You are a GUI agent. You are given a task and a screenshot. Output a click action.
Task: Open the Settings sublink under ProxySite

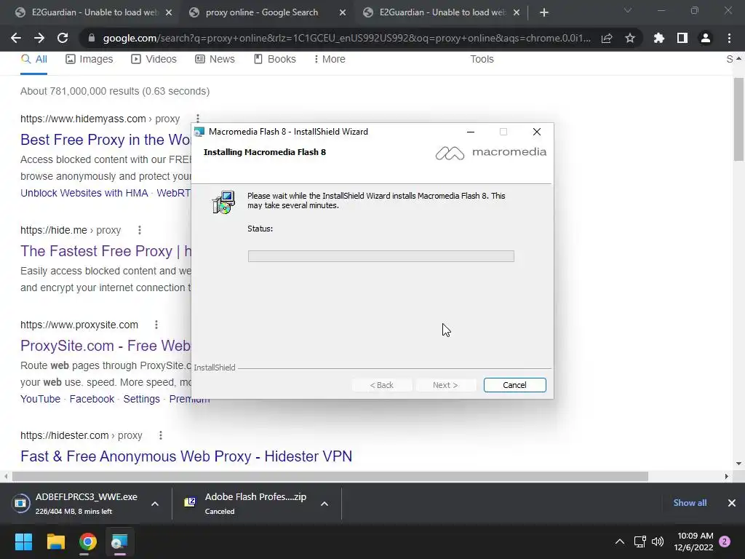click(x=142, y=399)
